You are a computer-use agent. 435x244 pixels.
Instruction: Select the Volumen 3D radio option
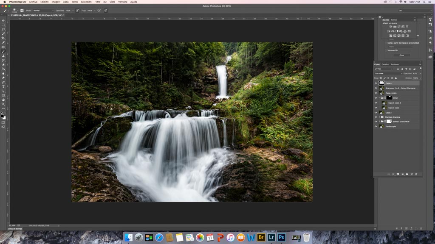click(386, 50)
